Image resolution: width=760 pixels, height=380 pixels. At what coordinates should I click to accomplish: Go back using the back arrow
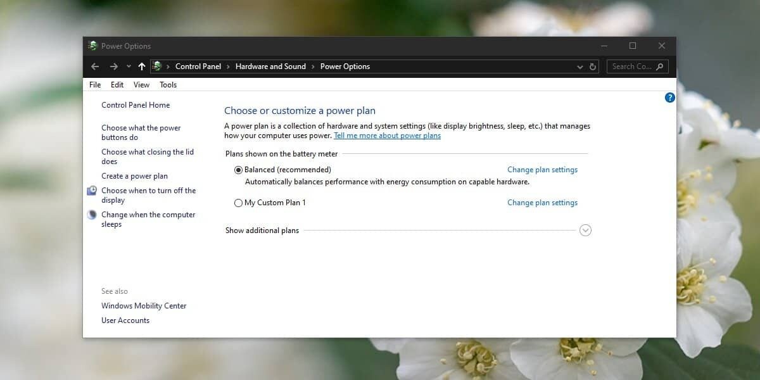(x=95, y=66)
